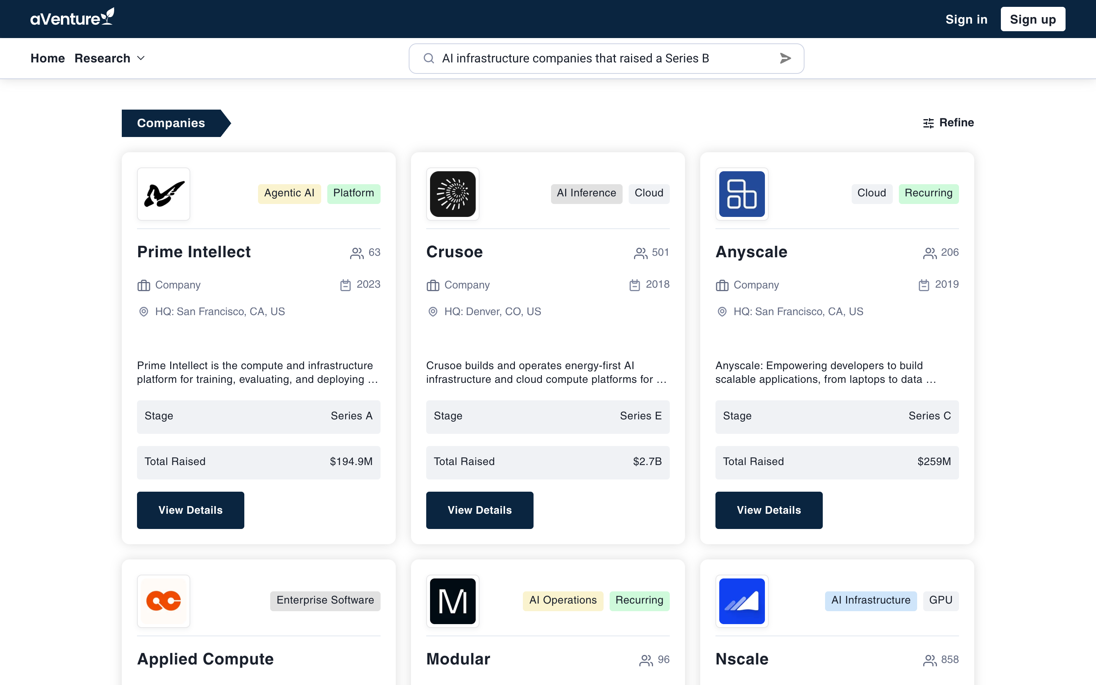Click the Crusoe company name

(x=454, y=252)
